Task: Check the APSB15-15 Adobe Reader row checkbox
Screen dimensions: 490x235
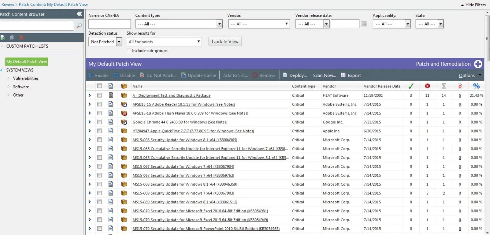Action: (x=99, y=104)
